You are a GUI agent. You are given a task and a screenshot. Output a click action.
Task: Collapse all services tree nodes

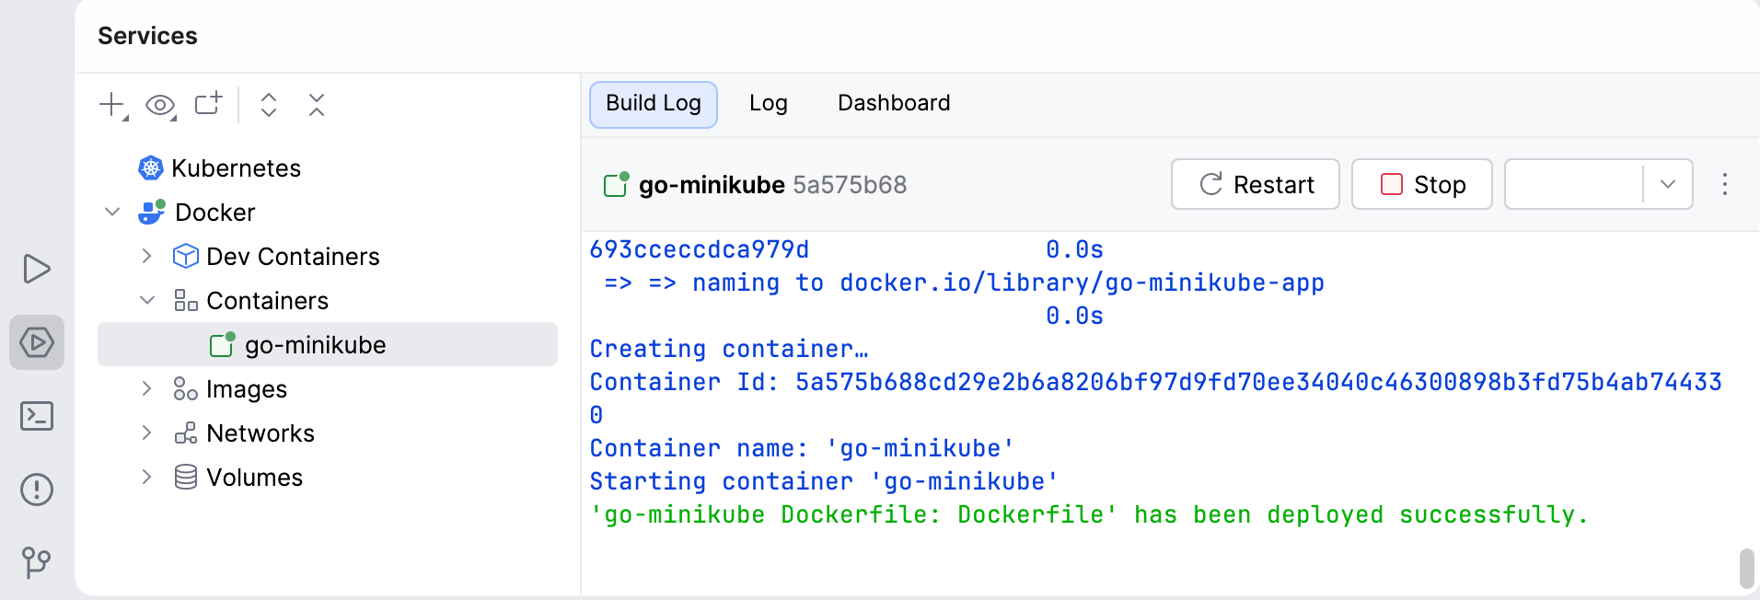317,105
